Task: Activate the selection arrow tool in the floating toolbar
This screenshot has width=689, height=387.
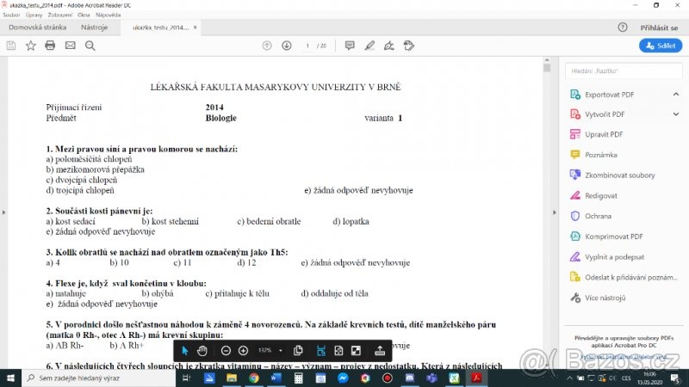Action: tap(184, 351)
